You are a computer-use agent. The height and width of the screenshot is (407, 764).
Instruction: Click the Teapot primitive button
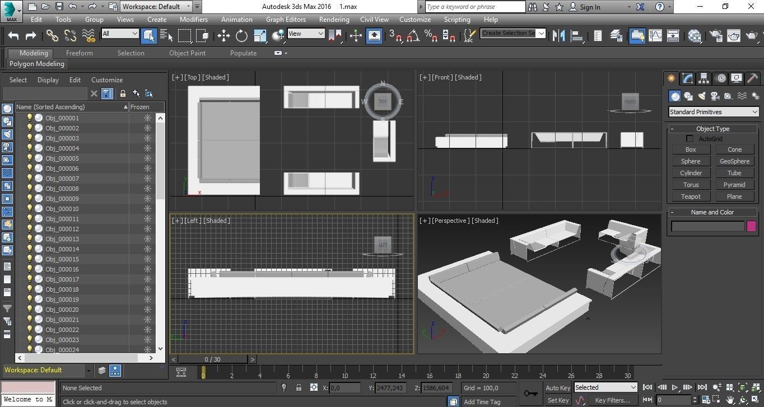pyautogui.click(x=691, y=197)
